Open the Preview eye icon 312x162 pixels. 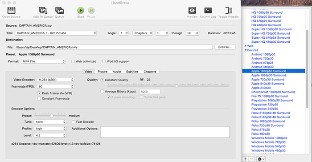[x=192, y=10]
